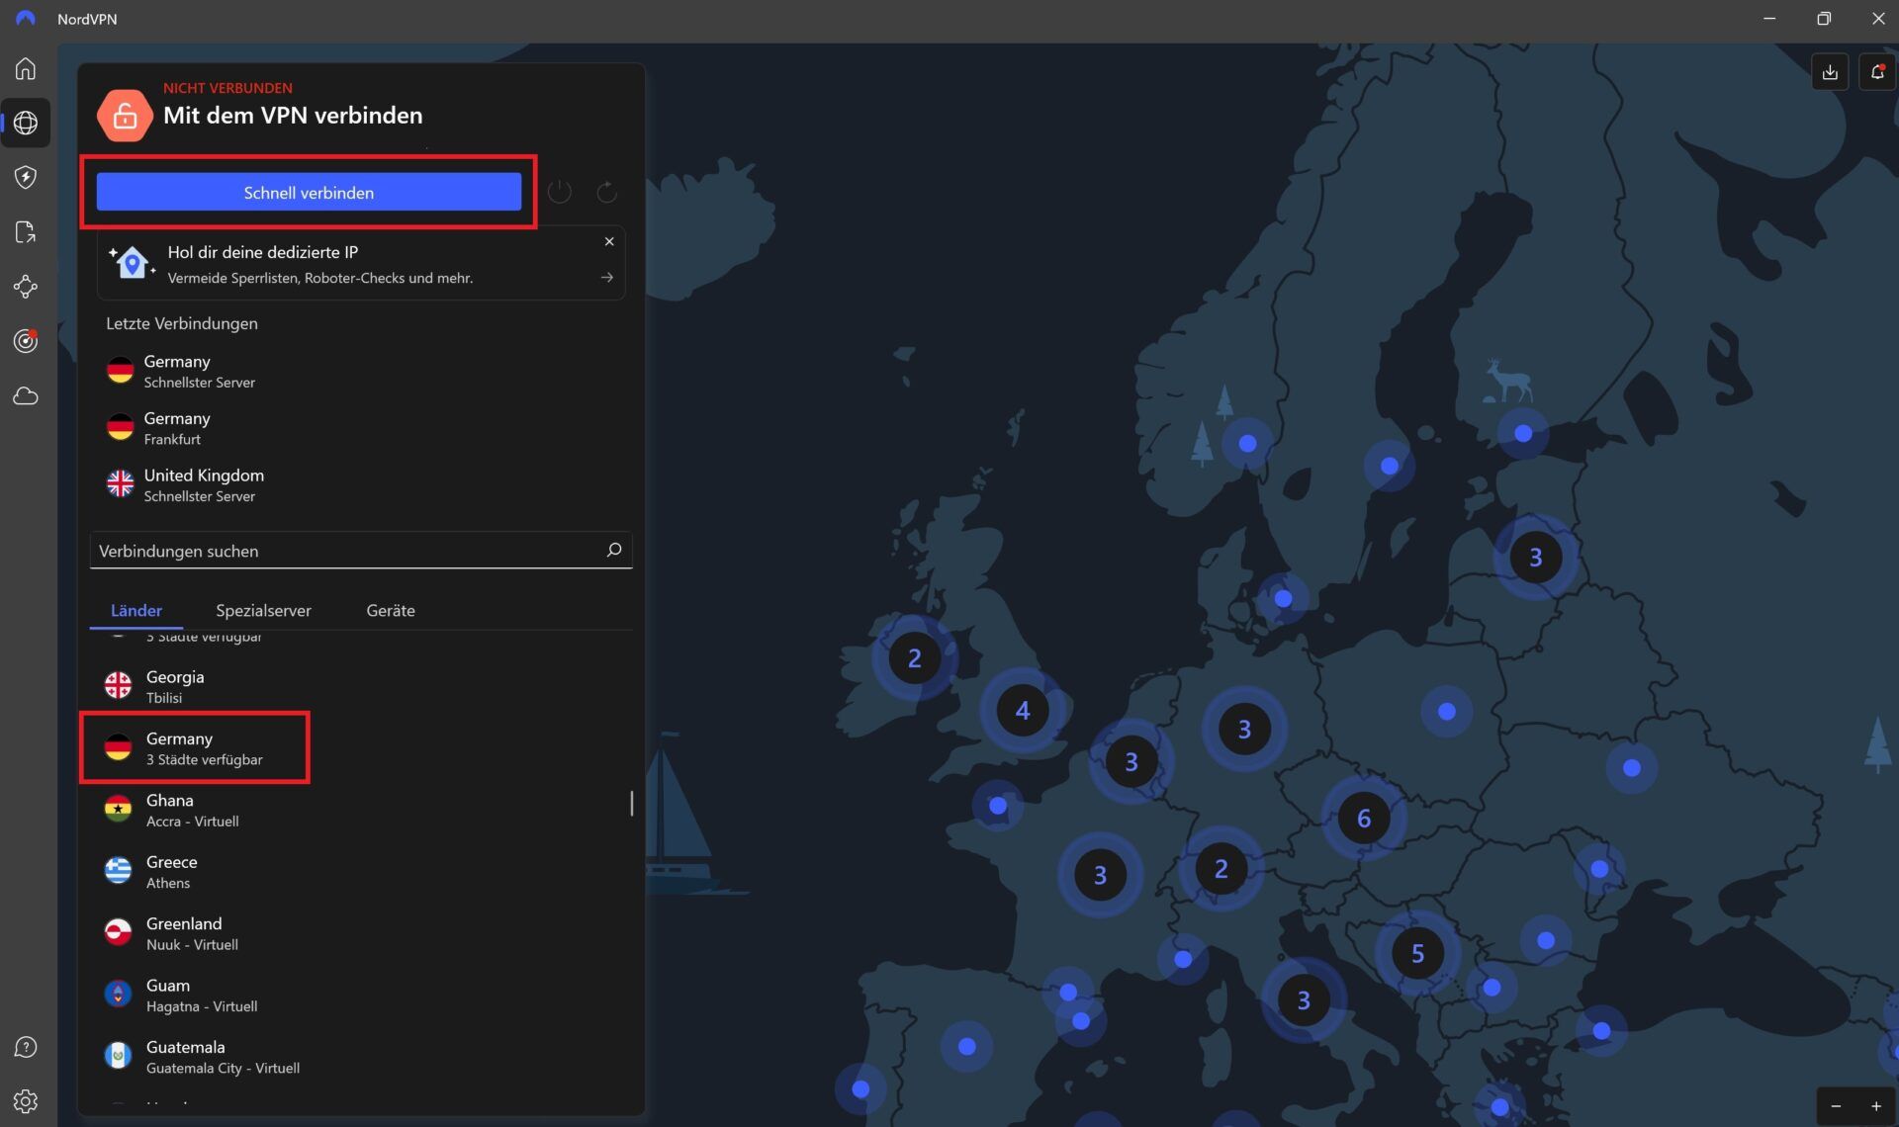Select the globe VPN icon in sidebar

[x=26, y=123]
